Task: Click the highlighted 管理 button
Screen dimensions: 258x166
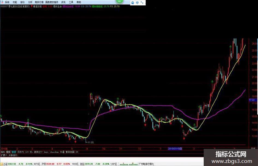Action: coord(14,152)
